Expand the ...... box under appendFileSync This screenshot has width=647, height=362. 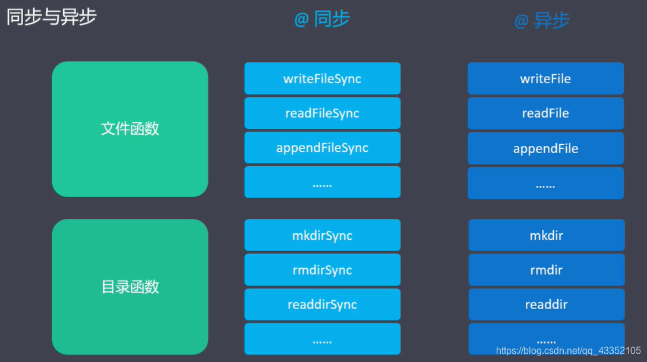click(322, 182)
